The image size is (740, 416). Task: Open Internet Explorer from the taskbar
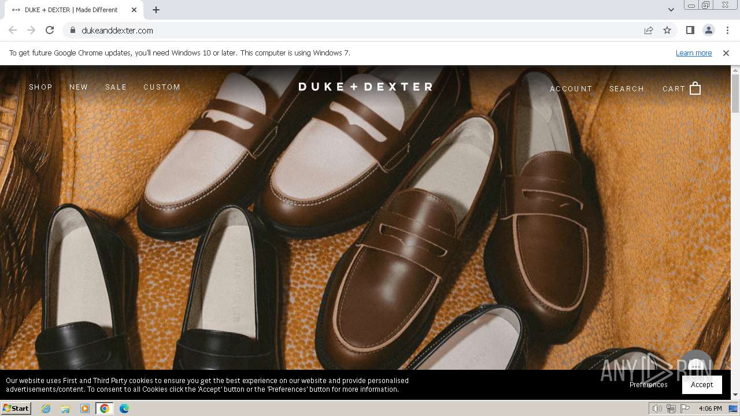[46, 408]
